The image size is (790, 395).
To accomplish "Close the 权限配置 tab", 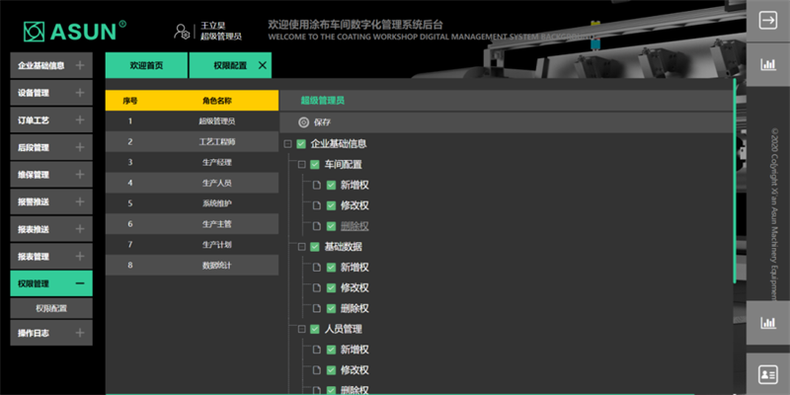I will pos(262,65).
